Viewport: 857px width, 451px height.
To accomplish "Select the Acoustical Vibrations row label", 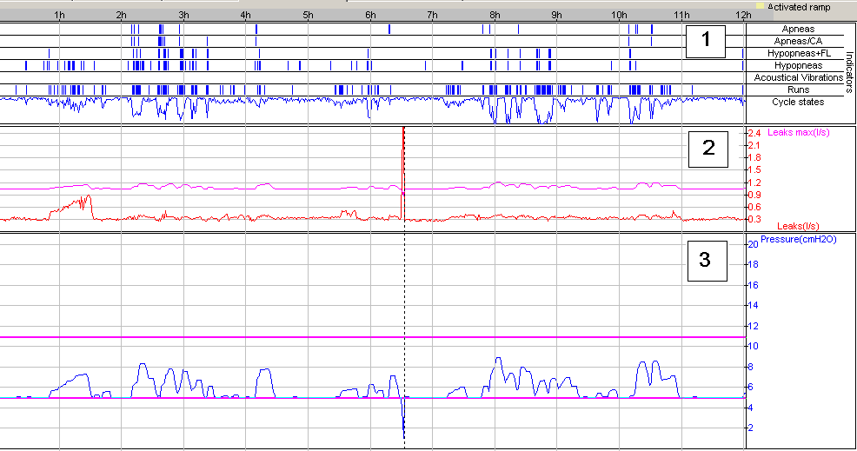I will [797, 77].
